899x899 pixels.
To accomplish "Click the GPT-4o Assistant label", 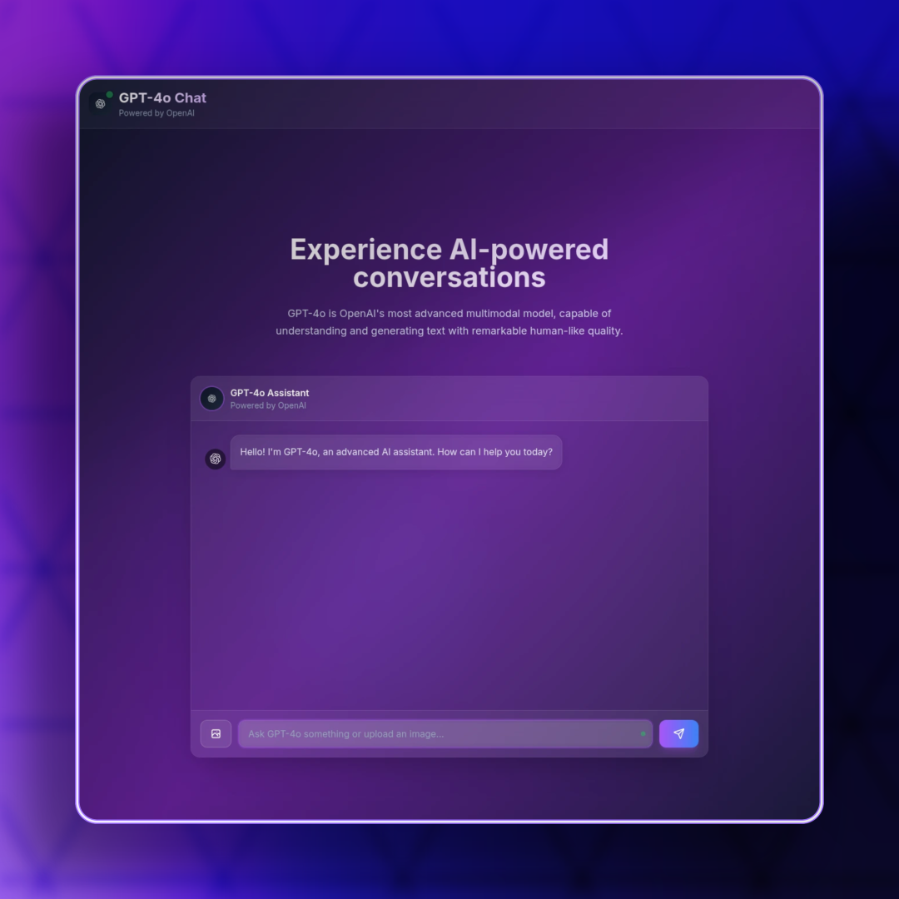I will click(x=270, y=392).
